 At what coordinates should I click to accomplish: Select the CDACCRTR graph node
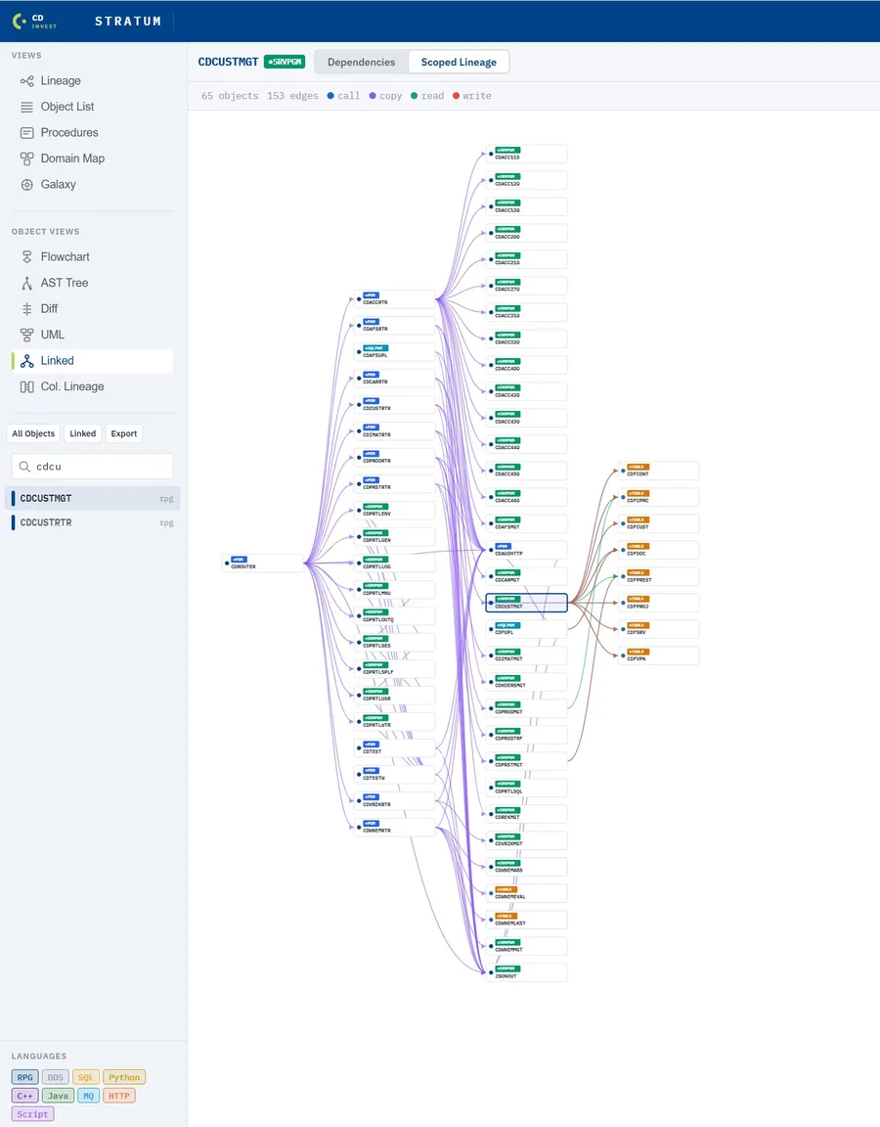click(394, 299)
